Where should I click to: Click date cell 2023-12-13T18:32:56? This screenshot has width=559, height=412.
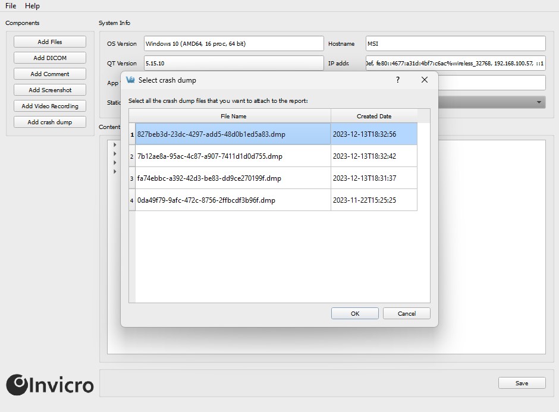pyautogui.click(x=374, y=134)
